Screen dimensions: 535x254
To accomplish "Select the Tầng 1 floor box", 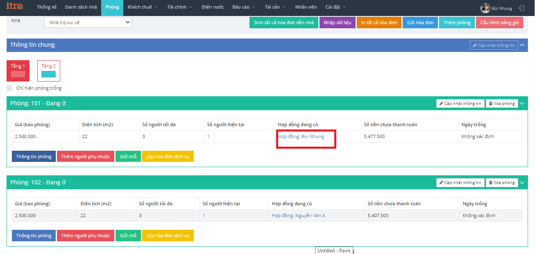I will (x=18, y=71).
